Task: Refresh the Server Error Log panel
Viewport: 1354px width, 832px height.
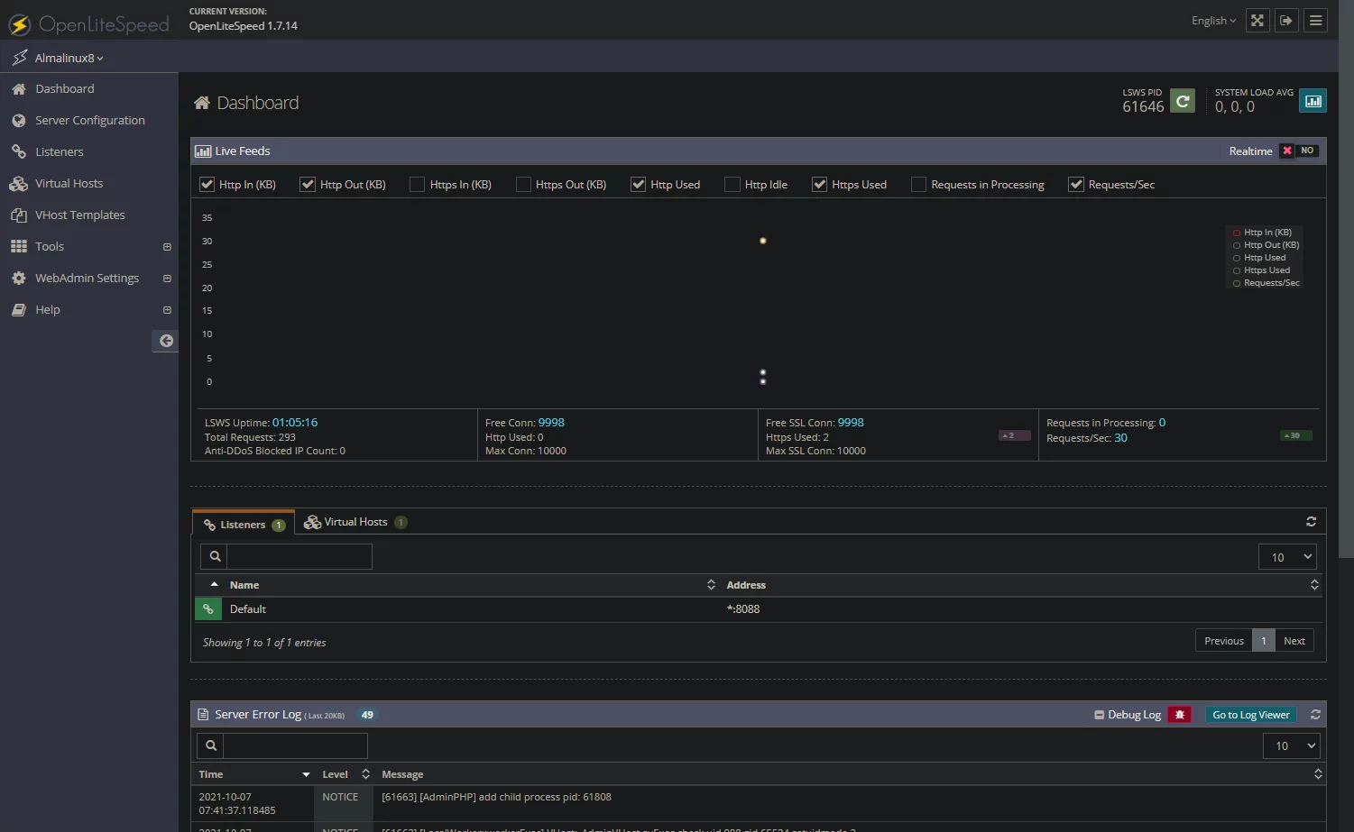Action: 1315,715
